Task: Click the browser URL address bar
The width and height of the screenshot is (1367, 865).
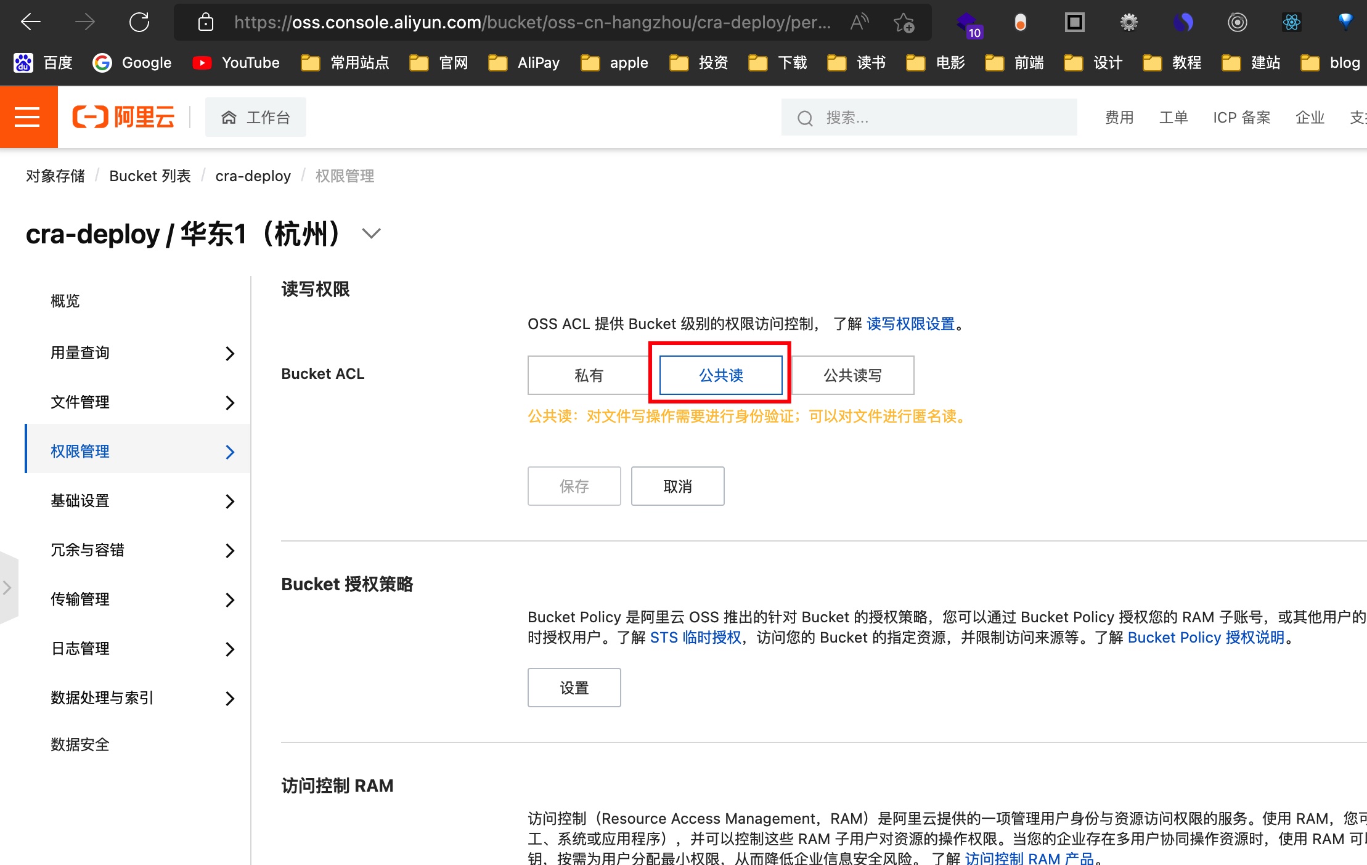Action: (533, 23)
